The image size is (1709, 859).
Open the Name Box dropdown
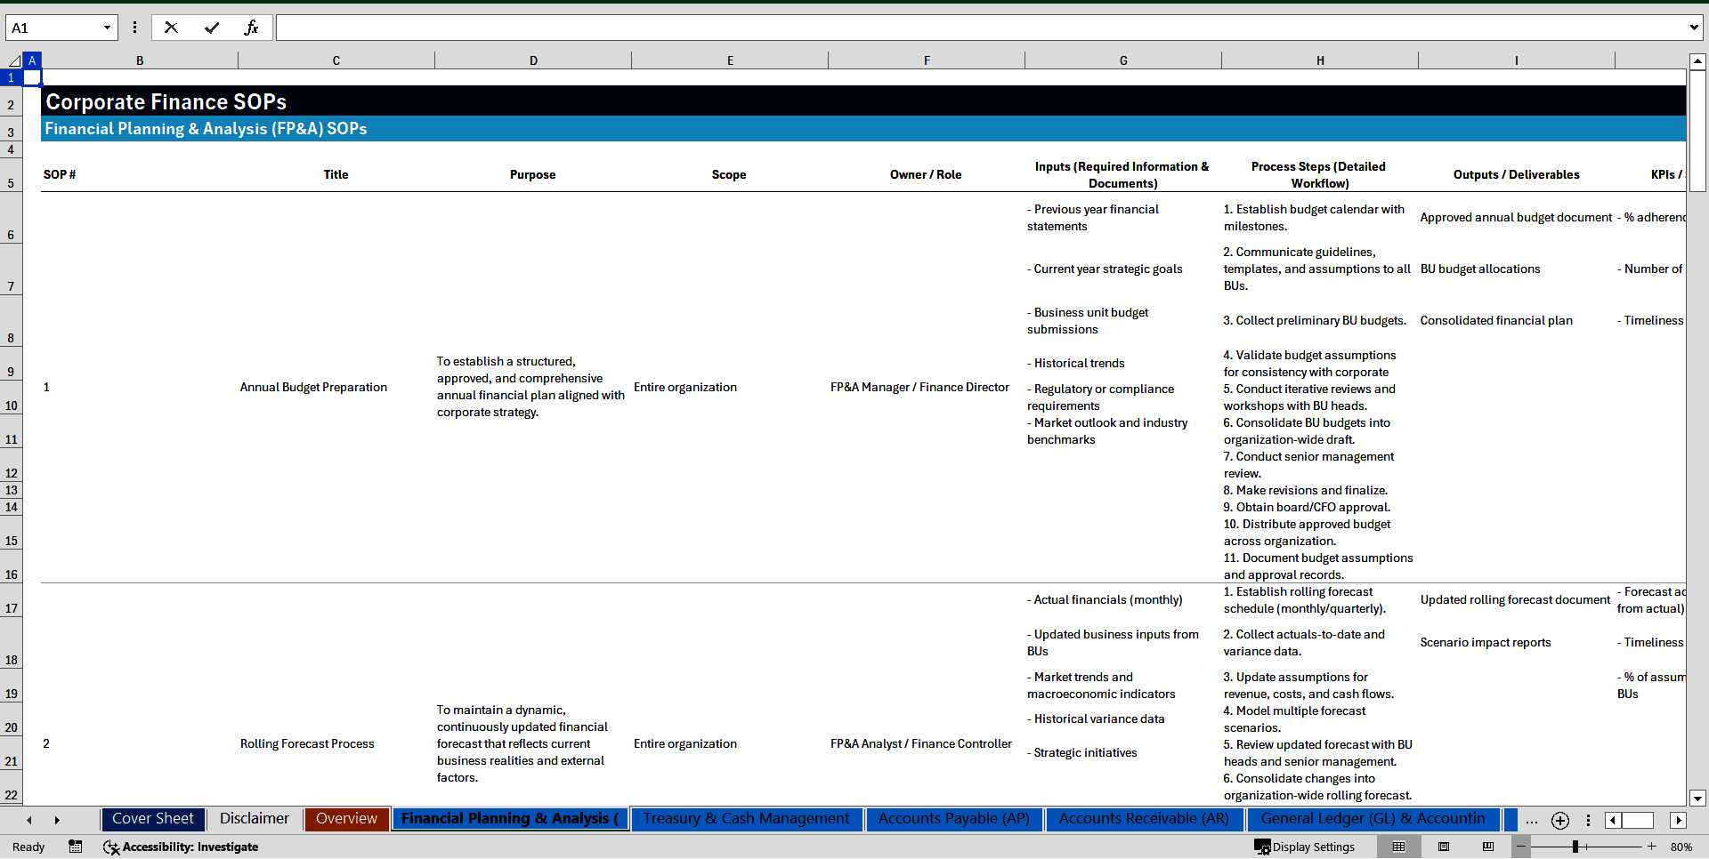[x=107, y=28]
